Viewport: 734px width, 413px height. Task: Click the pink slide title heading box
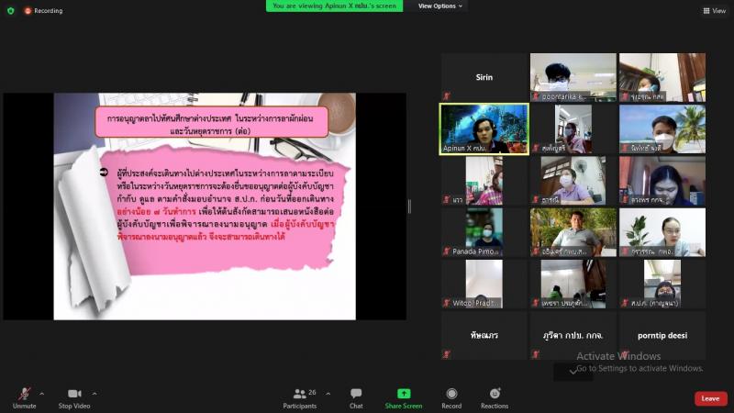(x=212, y=122)
